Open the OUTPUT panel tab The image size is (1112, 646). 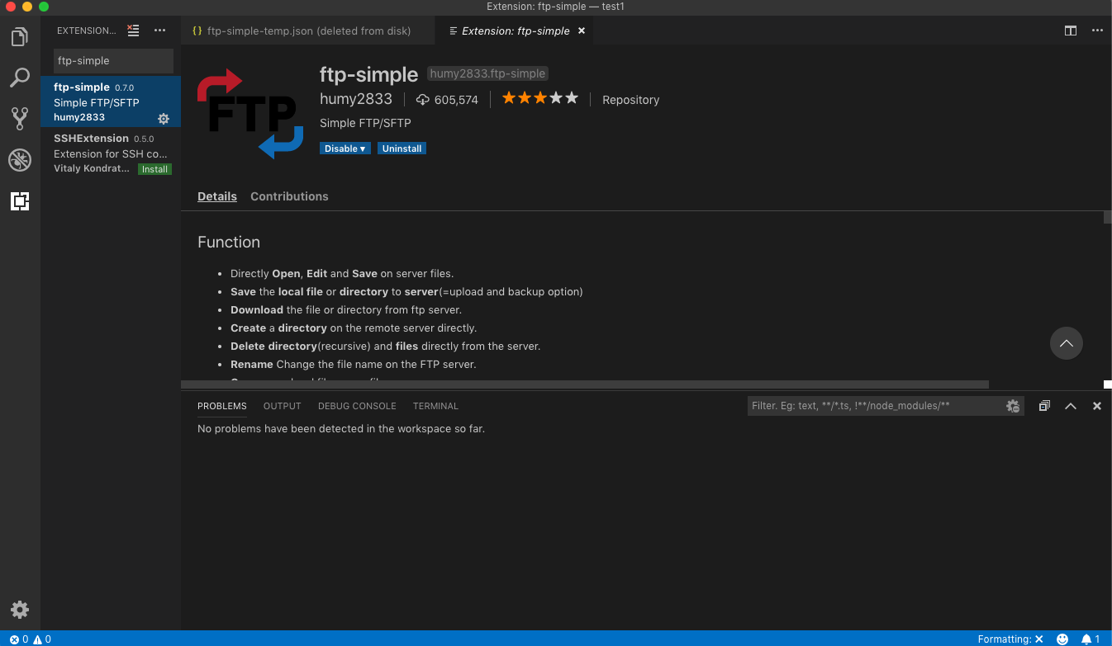pos(283,406)
